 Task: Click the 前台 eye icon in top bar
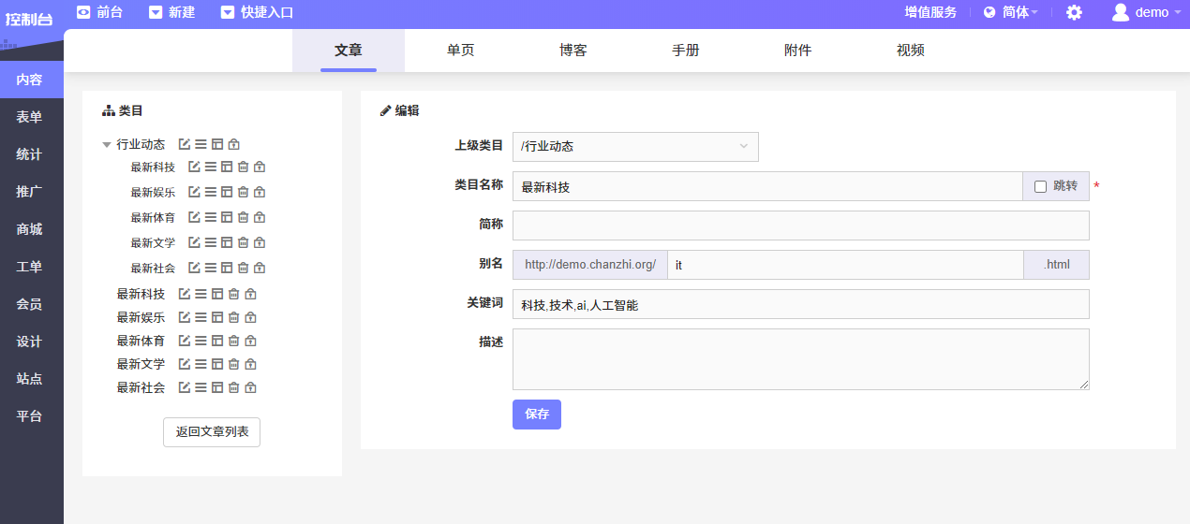point(84,12)
